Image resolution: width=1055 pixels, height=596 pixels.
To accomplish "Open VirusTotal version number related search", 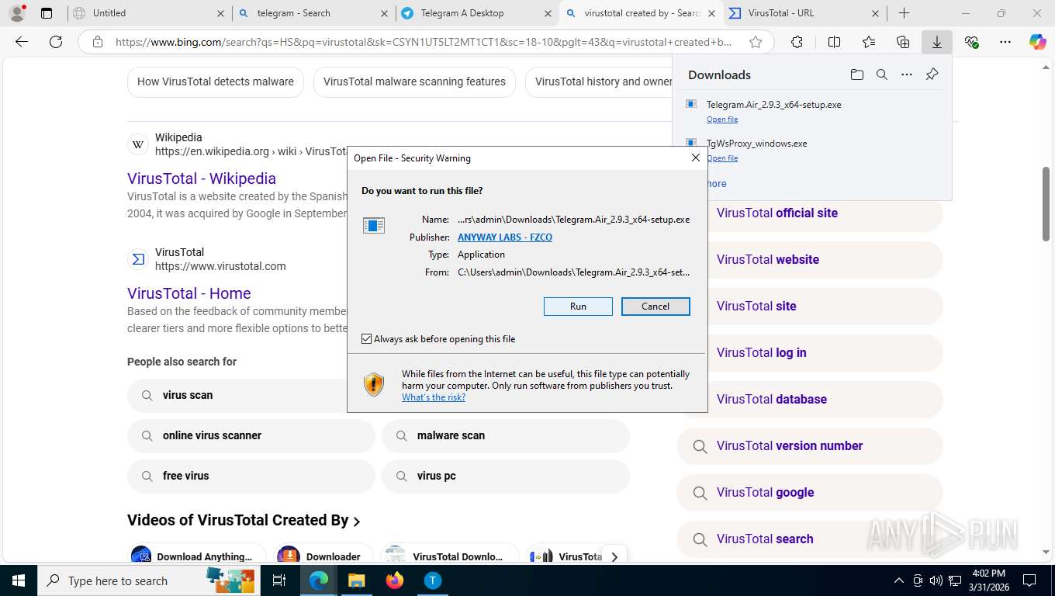I will [811, 446].
